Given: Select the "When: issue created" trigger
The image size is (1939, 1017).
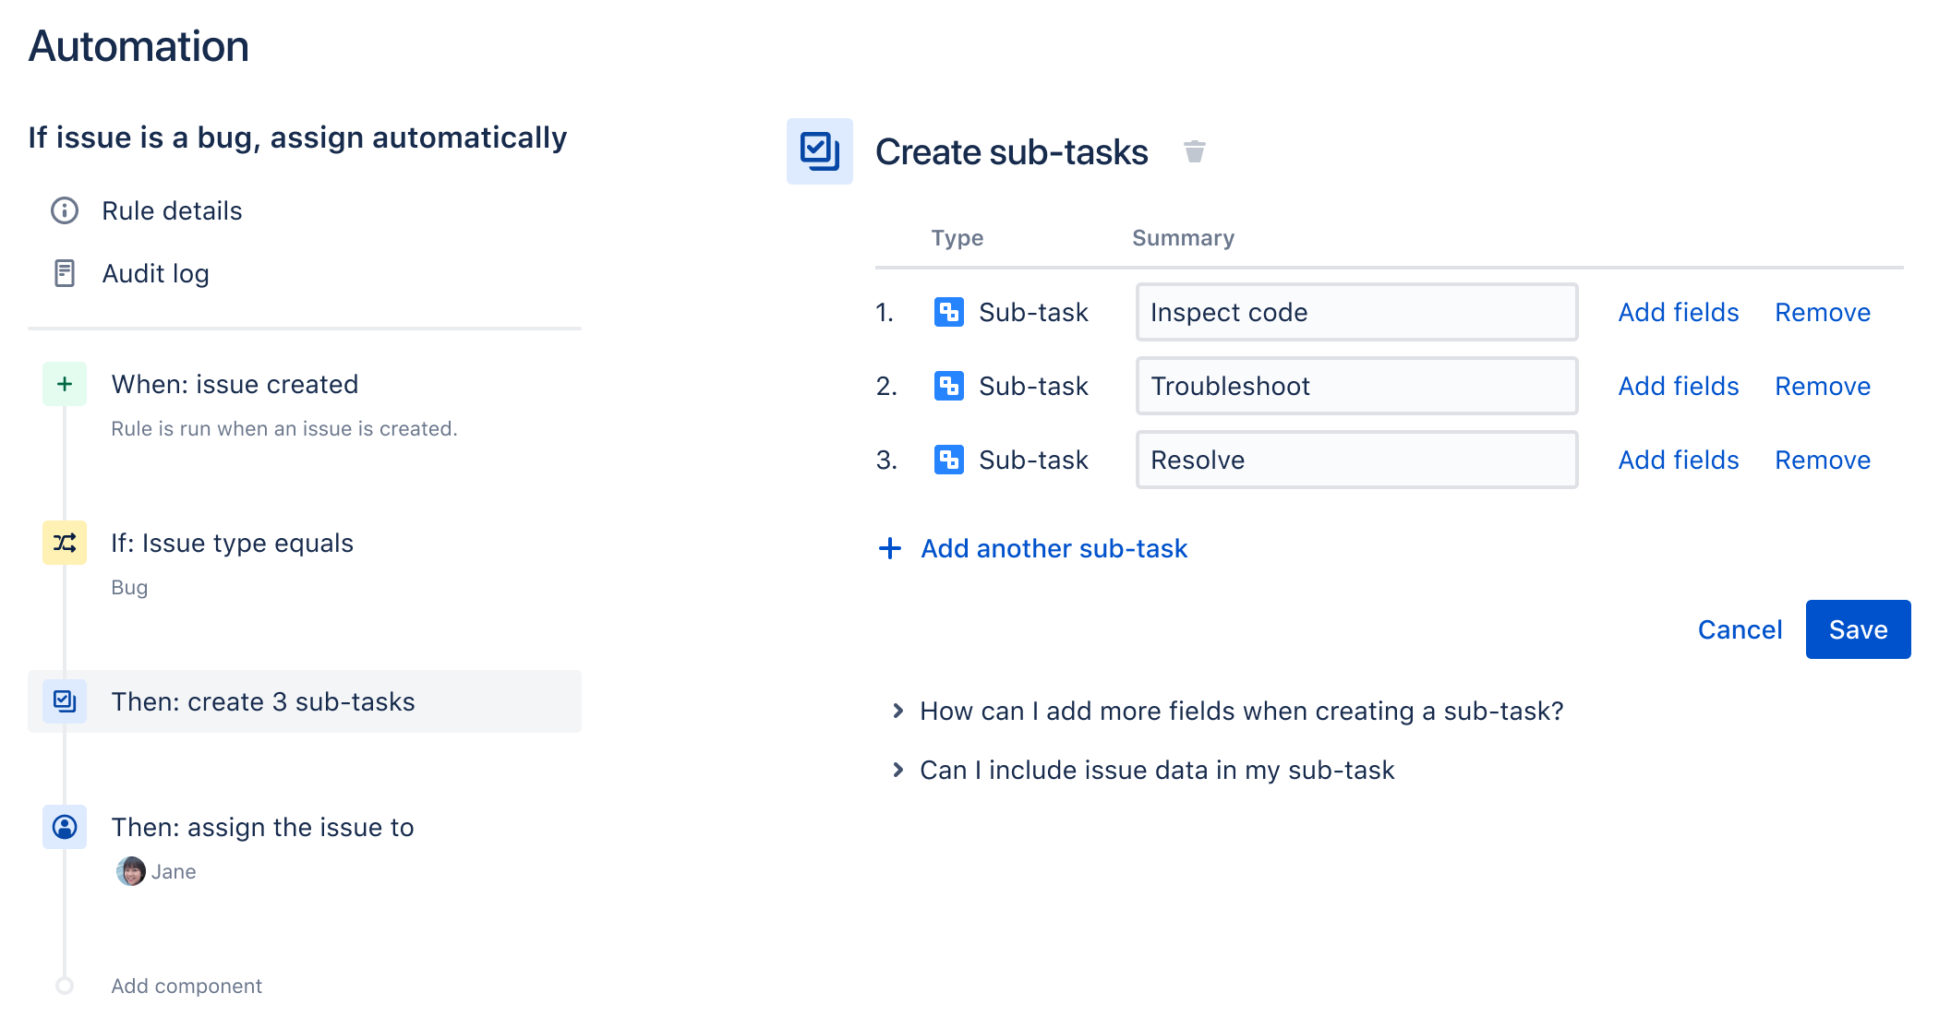Looking at the screenshot, I should 235,384.
